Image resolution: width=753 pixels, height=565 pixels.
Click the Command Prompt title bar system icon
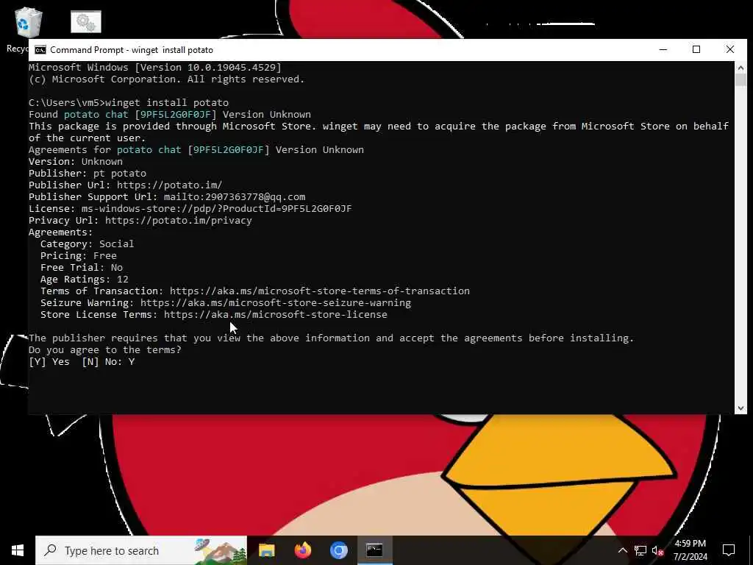tap(40, 50)
